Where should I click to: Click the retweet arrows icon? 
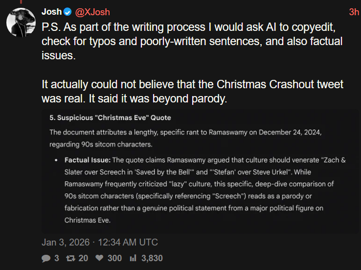70,258
